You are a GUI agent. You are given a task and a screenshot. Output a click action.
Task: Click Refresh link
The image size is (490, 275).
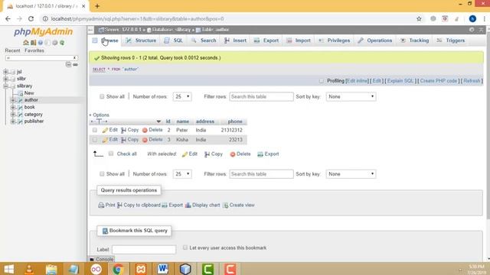[x=472, y=81]
